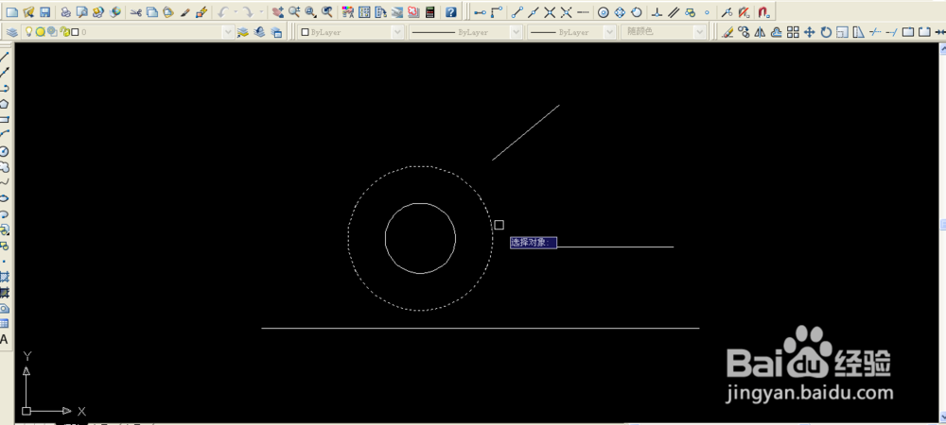Click Zoom Previous icon

326,12
